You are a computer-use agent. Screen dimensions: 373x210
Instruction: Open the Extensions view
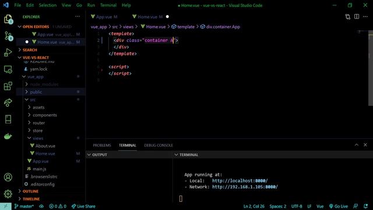coord(8,86)
